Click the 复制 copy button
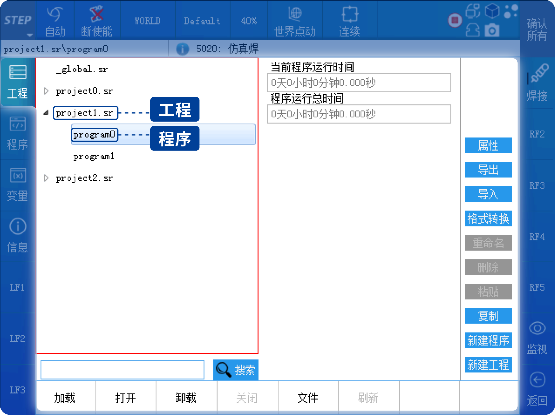 (488, 316)
